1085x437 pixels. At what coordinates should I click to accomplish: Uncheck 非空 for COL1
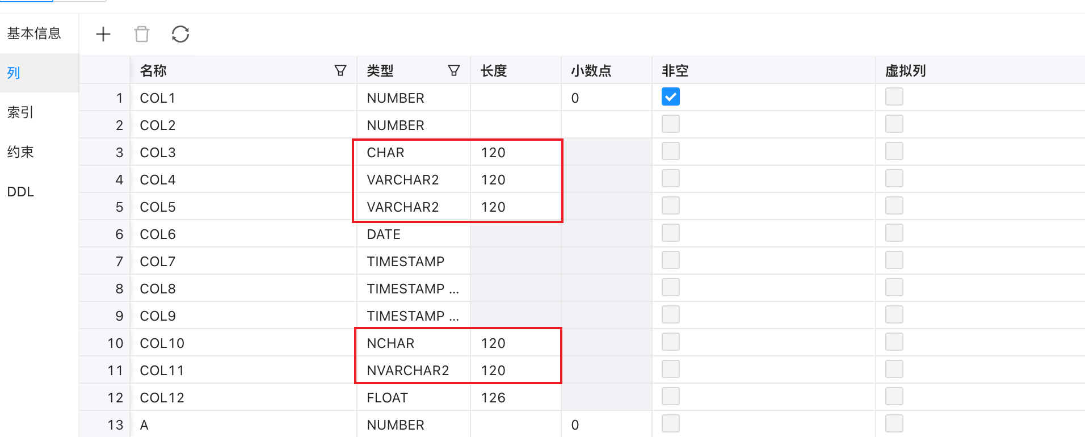coord(670,96)
